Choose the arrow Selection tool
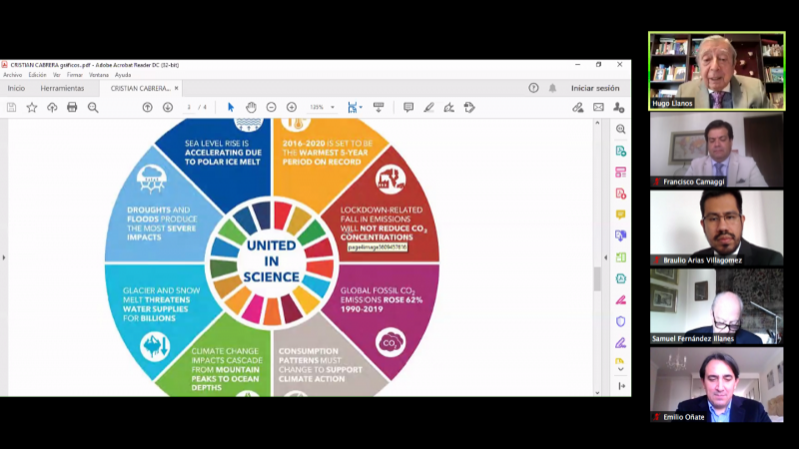This screenshot has height=449, width=799. point(231,108)
